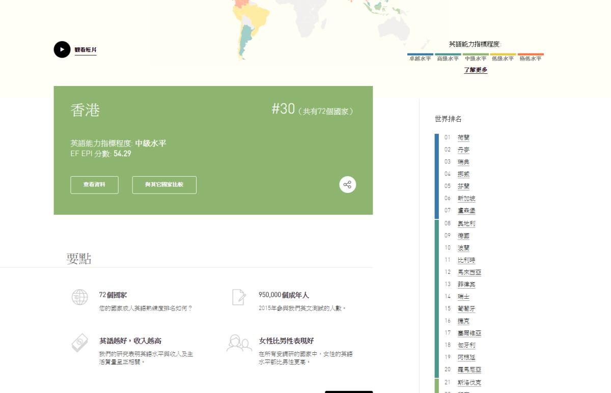Image resolution: width=611 pixels, height=393 pixels.
Task: Open ranking 18 匈牙利
Action: [466, 345]
